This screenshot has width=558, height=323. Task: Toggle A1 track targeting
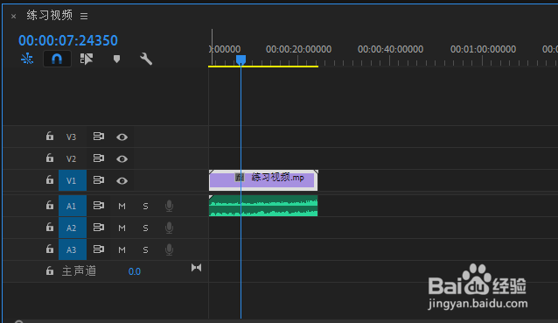(73, 206)
